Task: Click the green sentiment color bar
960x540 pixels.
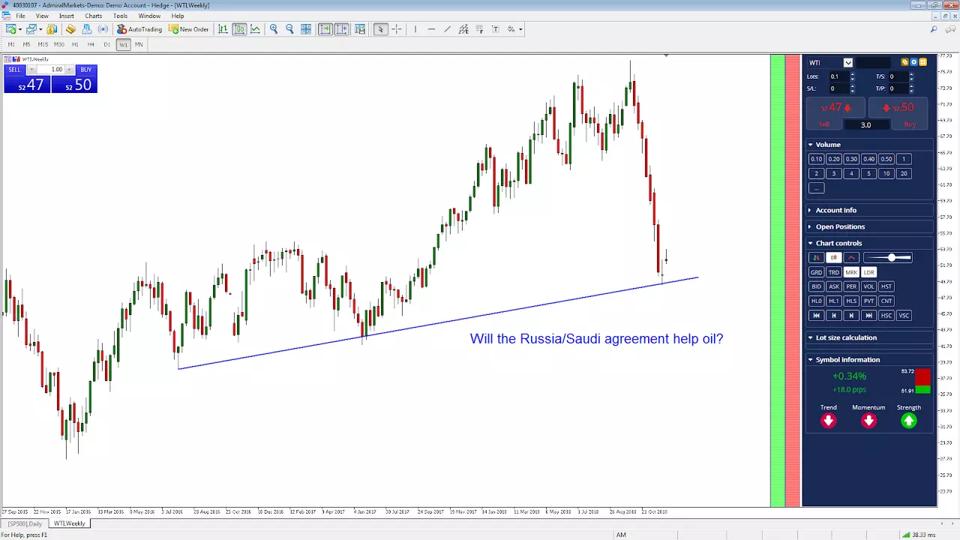Action: click(777, 280)
